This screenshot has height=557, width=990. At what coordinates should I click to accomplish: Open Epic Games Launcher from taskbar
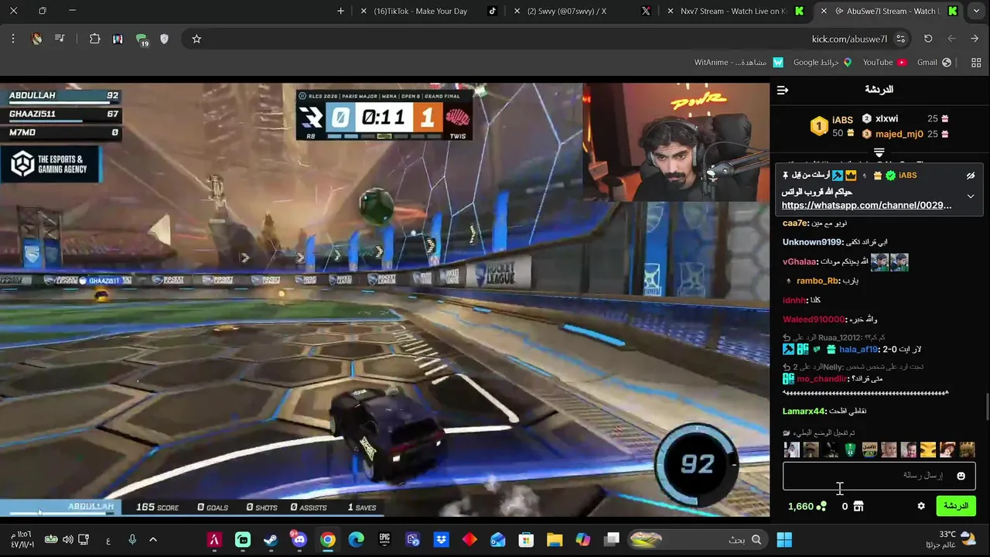tap(384, 539)
